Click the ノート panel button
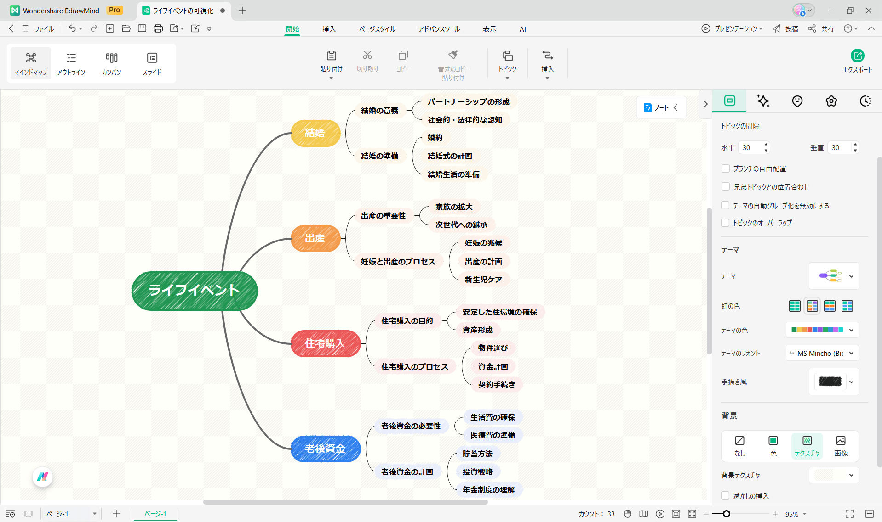The image size is (882, 522). click(661, 107)
